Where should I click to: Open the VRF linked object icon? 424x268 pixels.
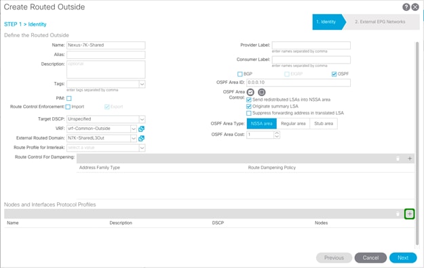point(141,129)
